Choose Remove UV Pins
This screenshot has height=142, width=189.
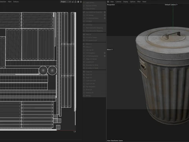pos(94,6)
